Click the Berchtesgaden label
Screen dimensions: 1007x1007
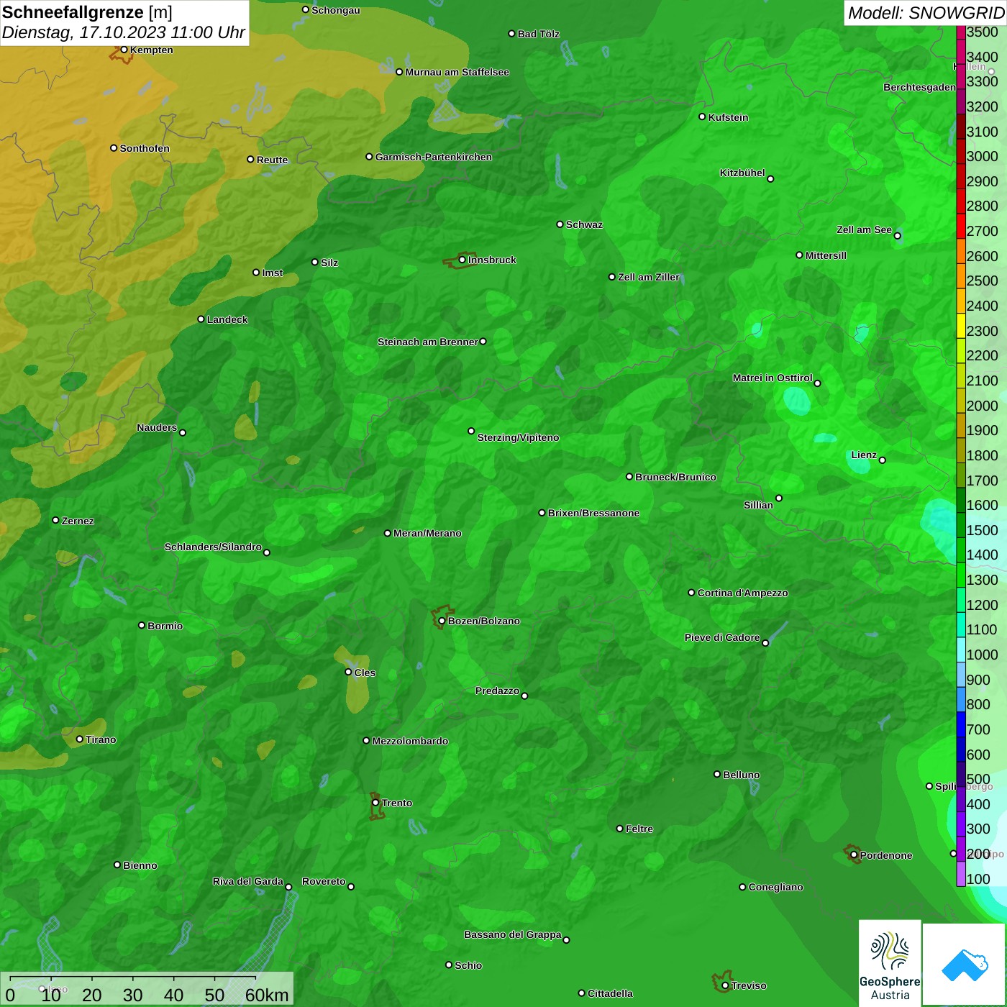(x=920, y=87)
